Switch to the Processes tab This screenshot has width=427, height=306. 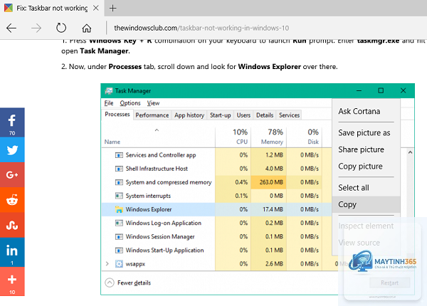117,115
